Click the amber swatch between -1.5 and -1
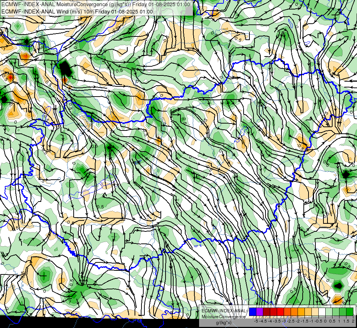Screen dimensions: 357x328 point(301,312)
